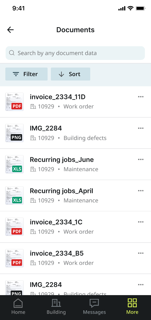
Task: Open the Messages tab
Action: click(94, 307)
